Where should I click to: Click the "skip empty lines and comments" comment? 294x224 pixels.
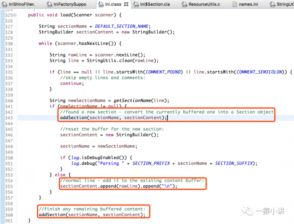tap(103, 78)
